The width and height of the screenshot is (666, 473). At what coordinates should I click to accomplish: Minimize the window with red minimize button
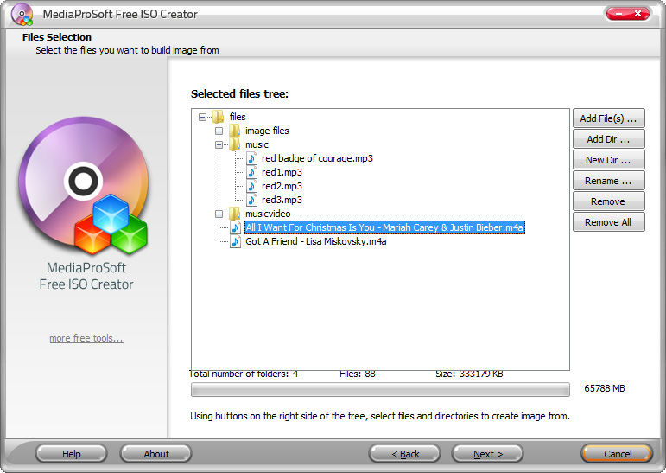coord(618,14)
